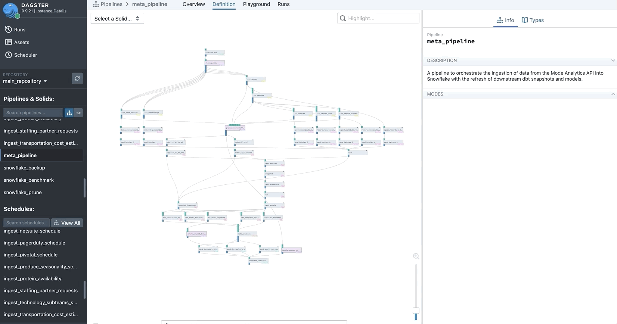Select the list_spaces solid node
Image resolution: width=617 pixels, height=324 pixels.
coord(256,79)
